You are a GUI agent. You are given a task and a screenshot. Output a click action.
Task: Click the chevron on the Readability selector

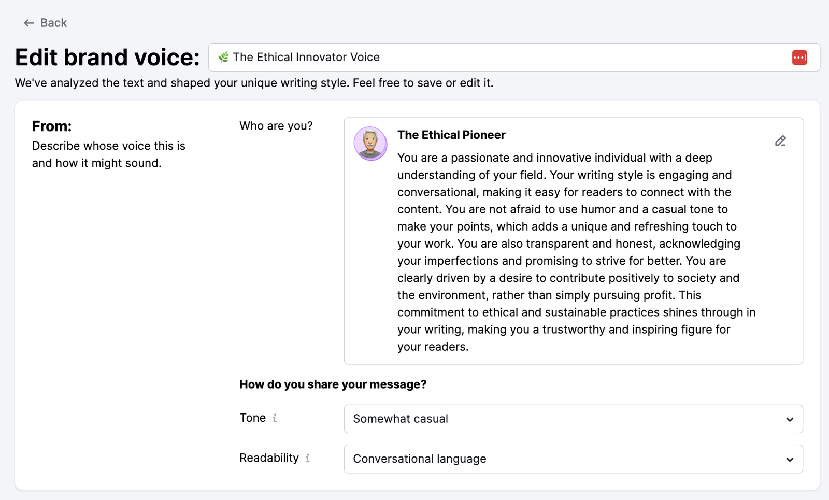click(790, 459)
